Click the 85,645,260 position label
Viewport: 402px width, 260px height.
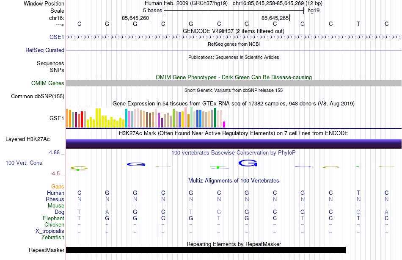135,18
